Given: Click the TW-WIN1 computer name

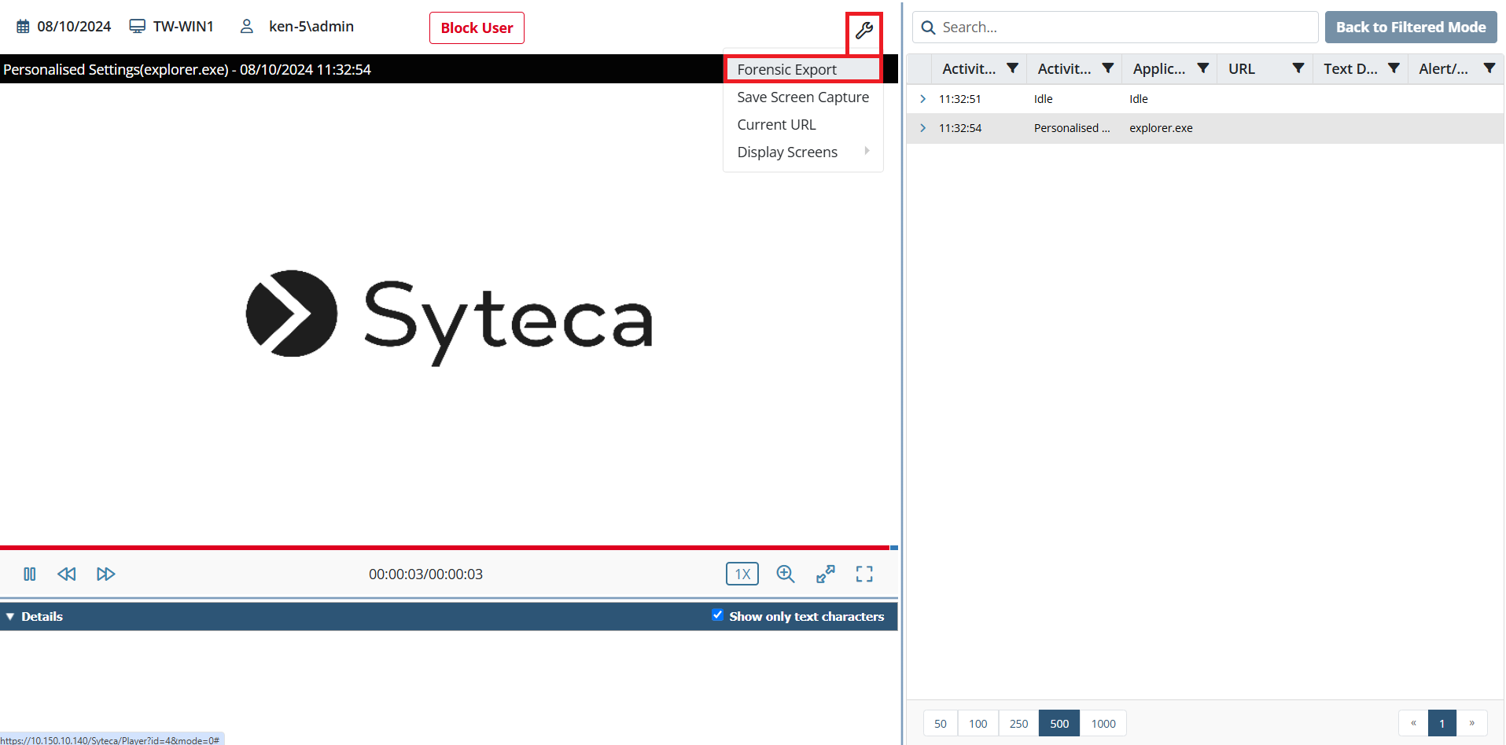Looking at the screenshot, I should point(183,27).
